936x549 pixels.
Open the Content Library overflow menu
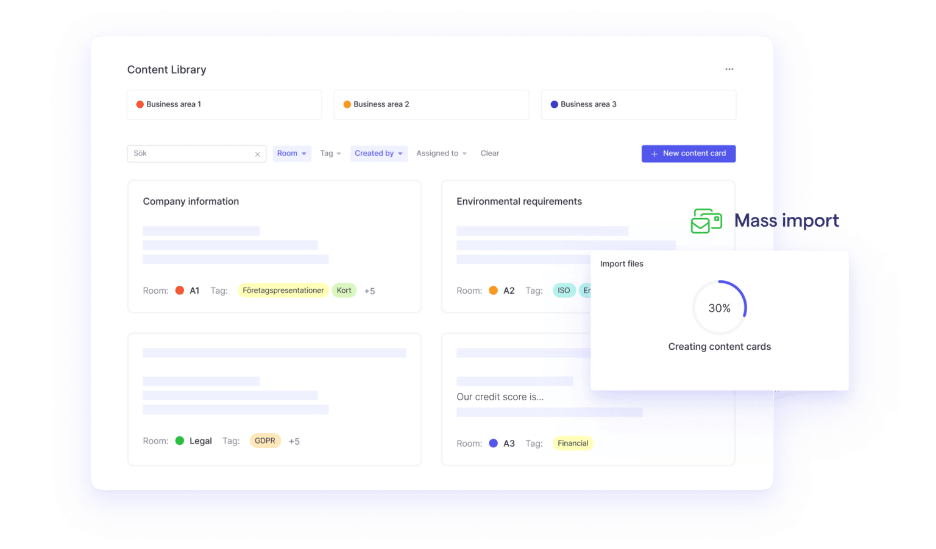tap(729, 69)
